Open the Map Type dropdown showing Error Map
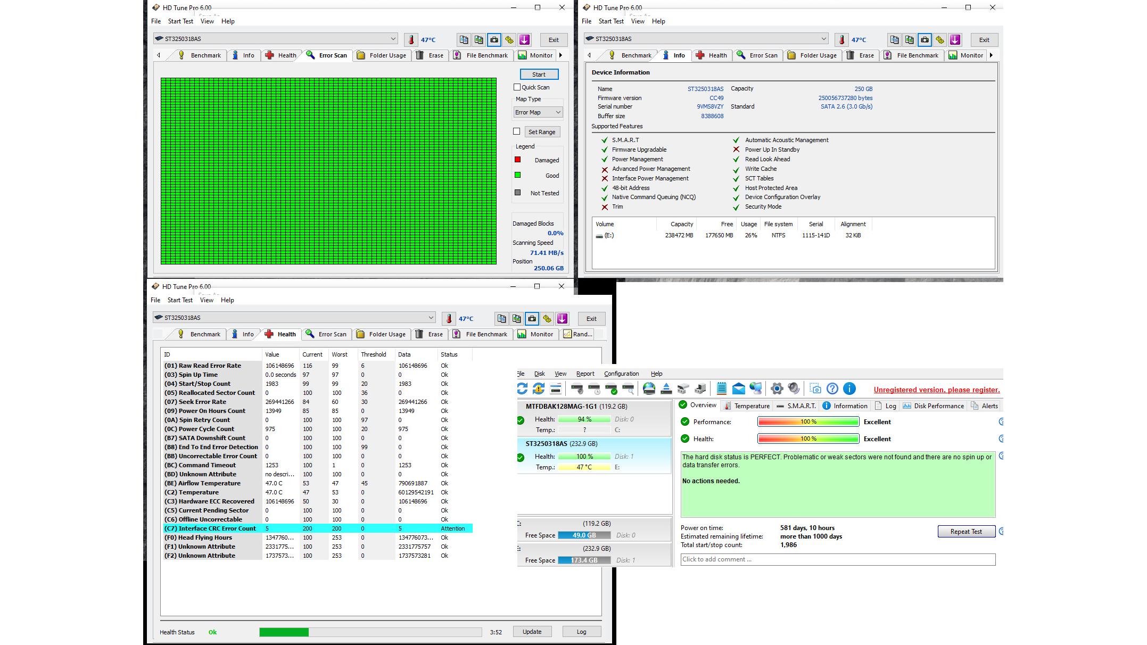This screenshot has width=1147, height=645. point(538,112)
